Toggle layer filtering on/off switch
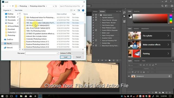The height and width of the screenshot is (98, 174). click(x=156, y=65)
